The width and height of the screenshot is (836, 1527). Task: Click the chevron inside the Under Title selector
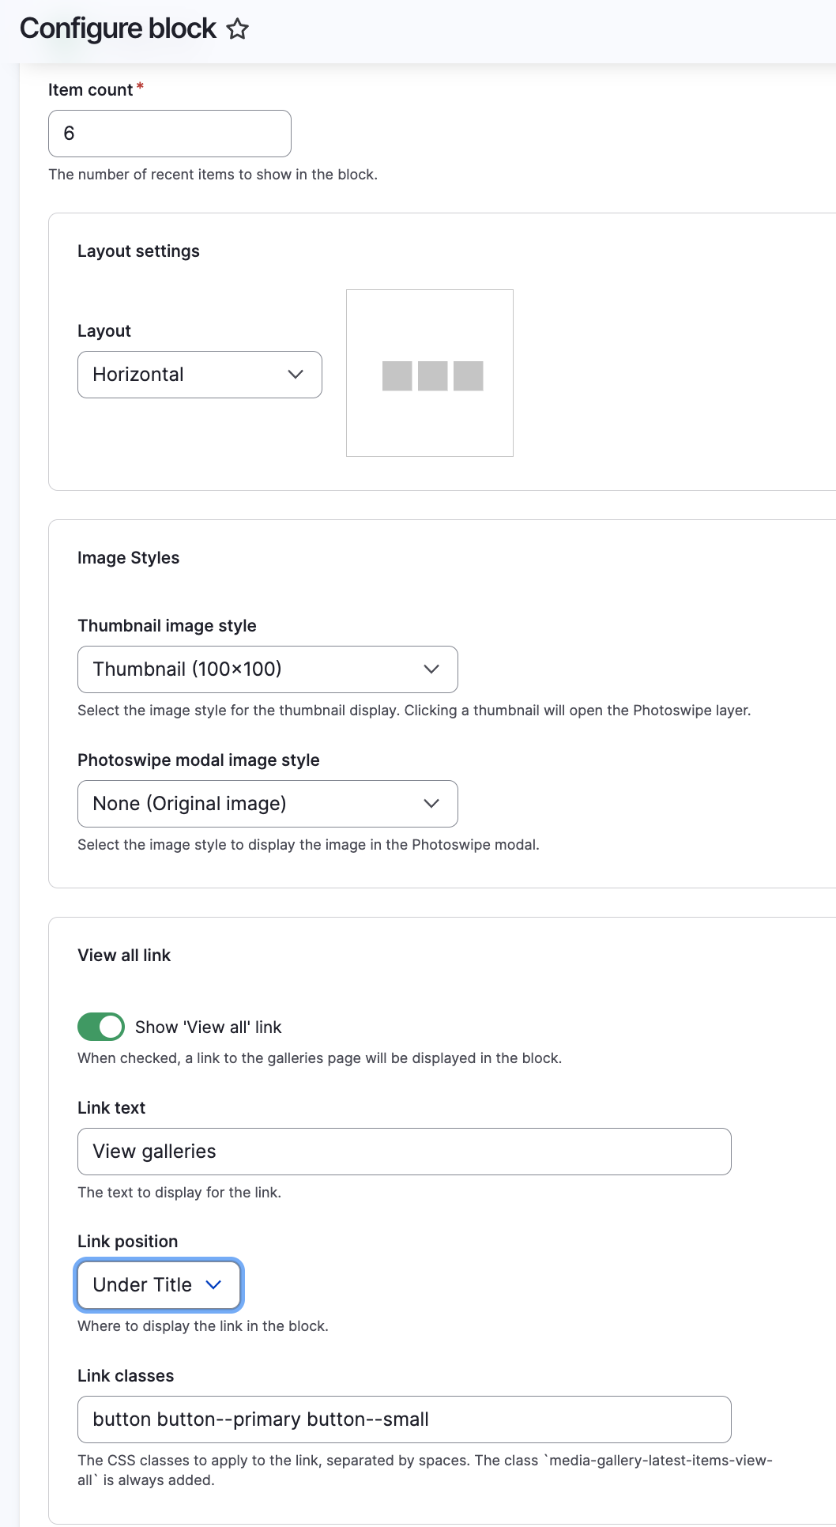coord(213,1285)
